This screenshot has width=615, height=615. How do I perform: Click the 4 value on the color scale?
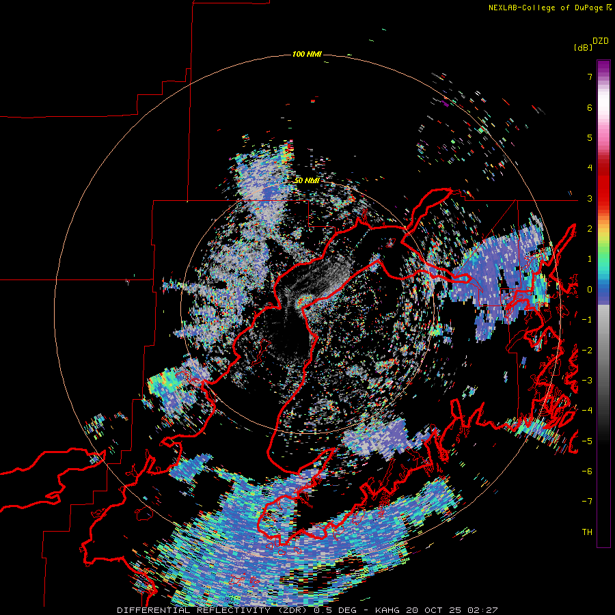(x=590, y=168)
